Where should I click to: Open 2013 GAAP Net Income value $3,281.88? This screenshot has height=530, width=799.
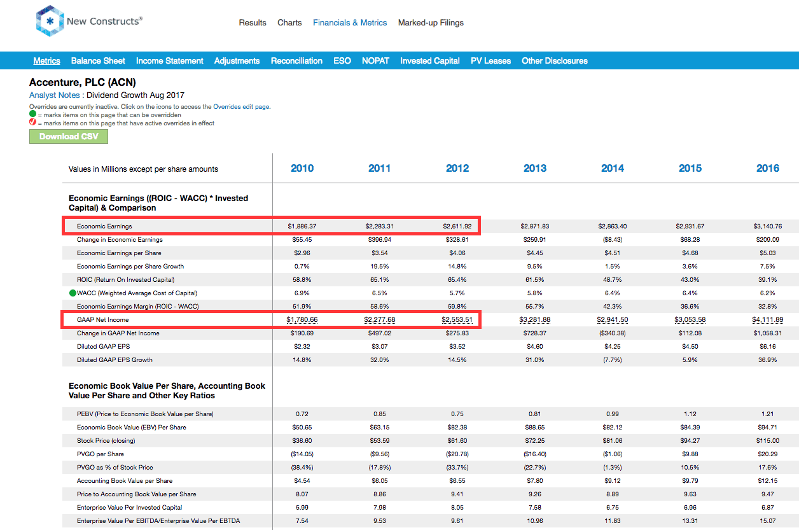point(535,320)
